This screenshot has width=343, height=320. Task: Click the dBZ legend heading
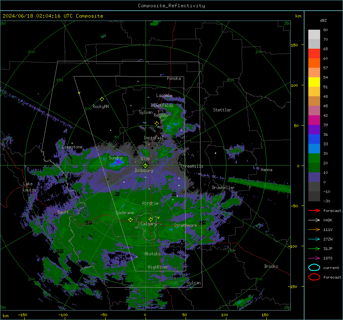click(x=323, y=21)
